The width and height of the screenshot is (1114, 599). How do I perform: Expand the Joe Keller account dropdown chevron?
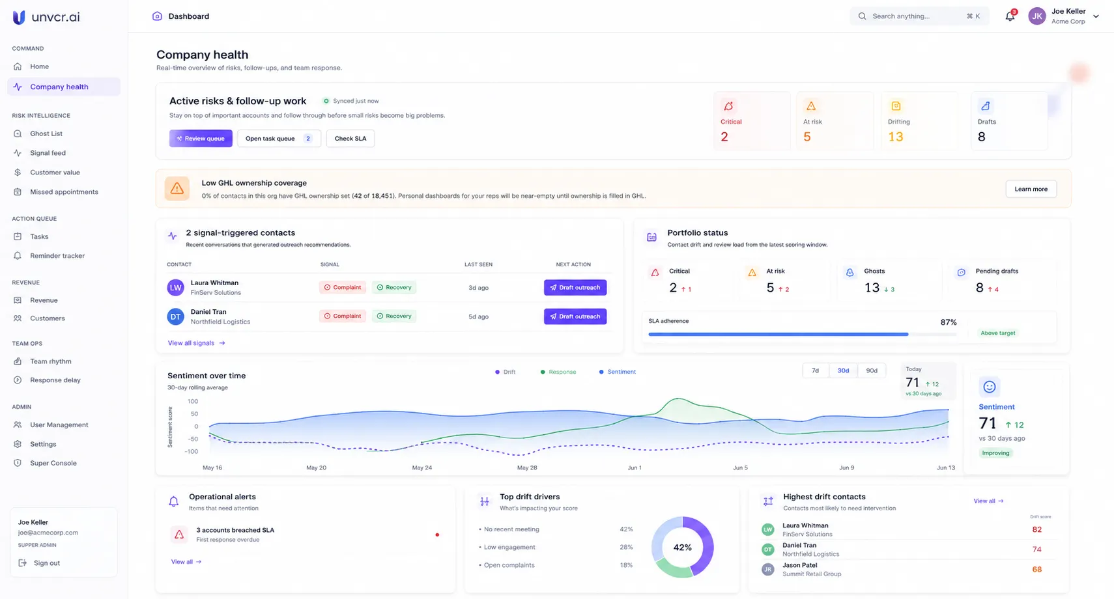click(1096, 16)
